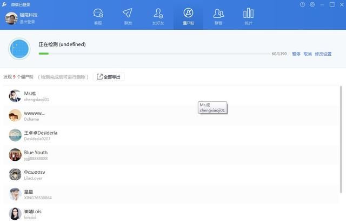Open settings via the gear icon

click(312, 4)
